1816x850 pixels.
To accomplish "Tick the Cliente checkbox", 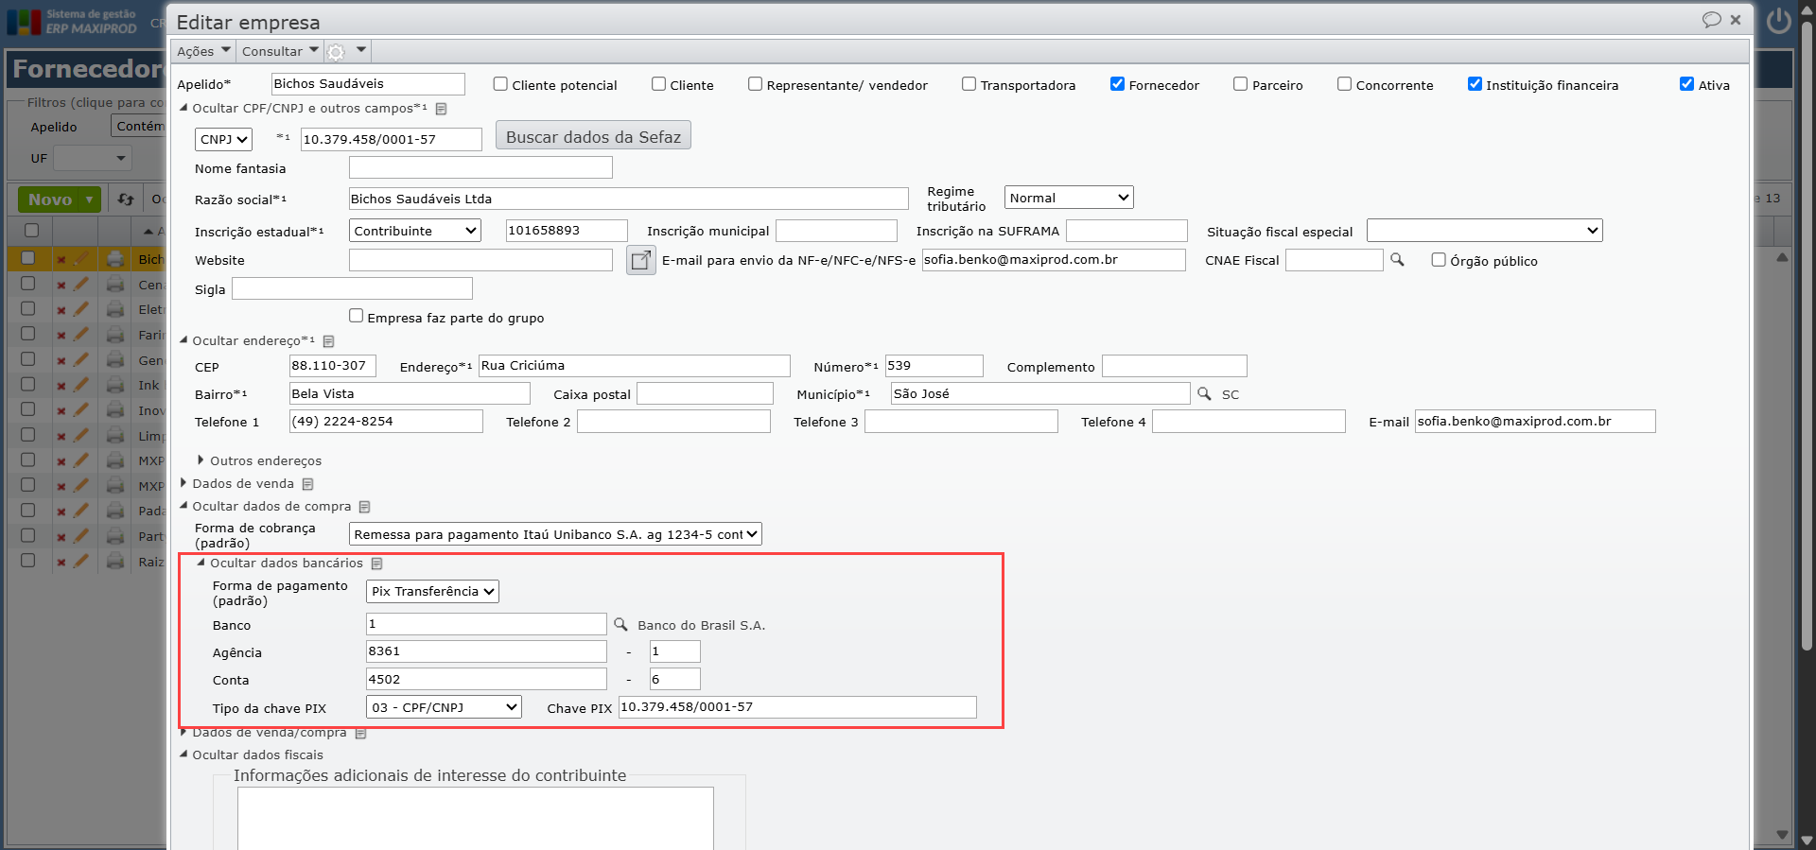I will pos(658,84).
